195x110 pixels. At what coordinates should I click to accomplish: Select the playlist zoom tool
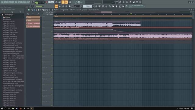coord(47,10)
